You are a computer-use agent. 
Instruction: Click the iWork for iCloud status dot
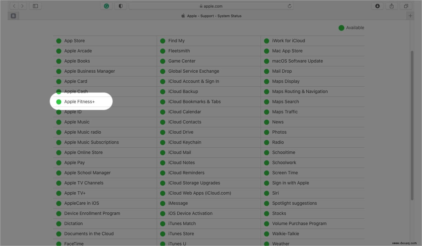(x=267, y=41)
